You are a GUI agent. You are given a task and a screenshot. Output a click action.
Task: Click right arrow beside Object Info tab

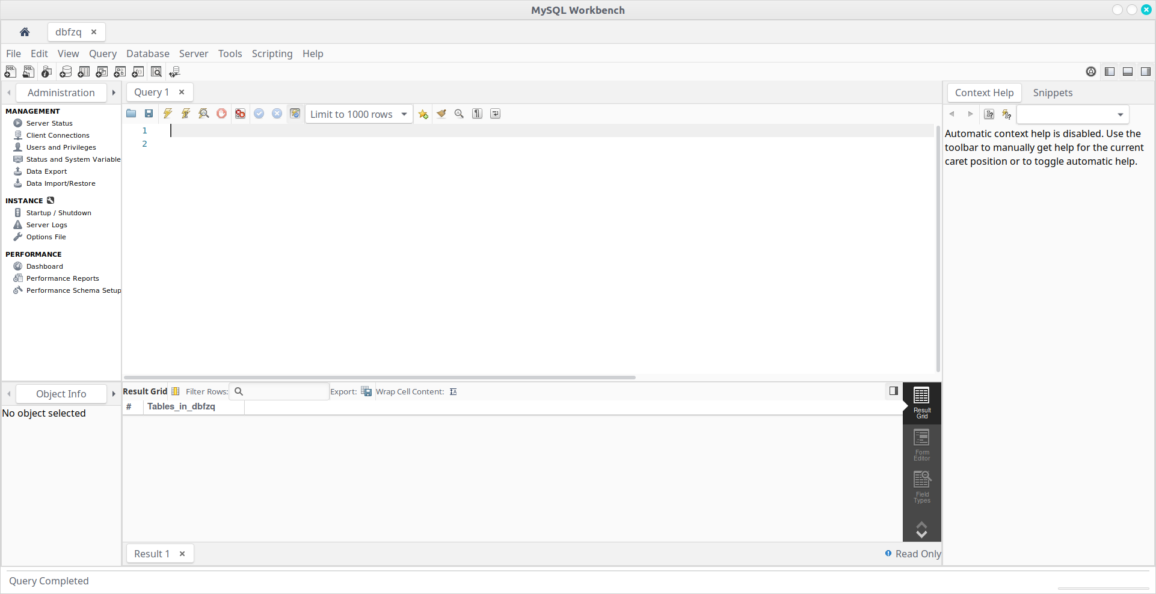[114, 394]
